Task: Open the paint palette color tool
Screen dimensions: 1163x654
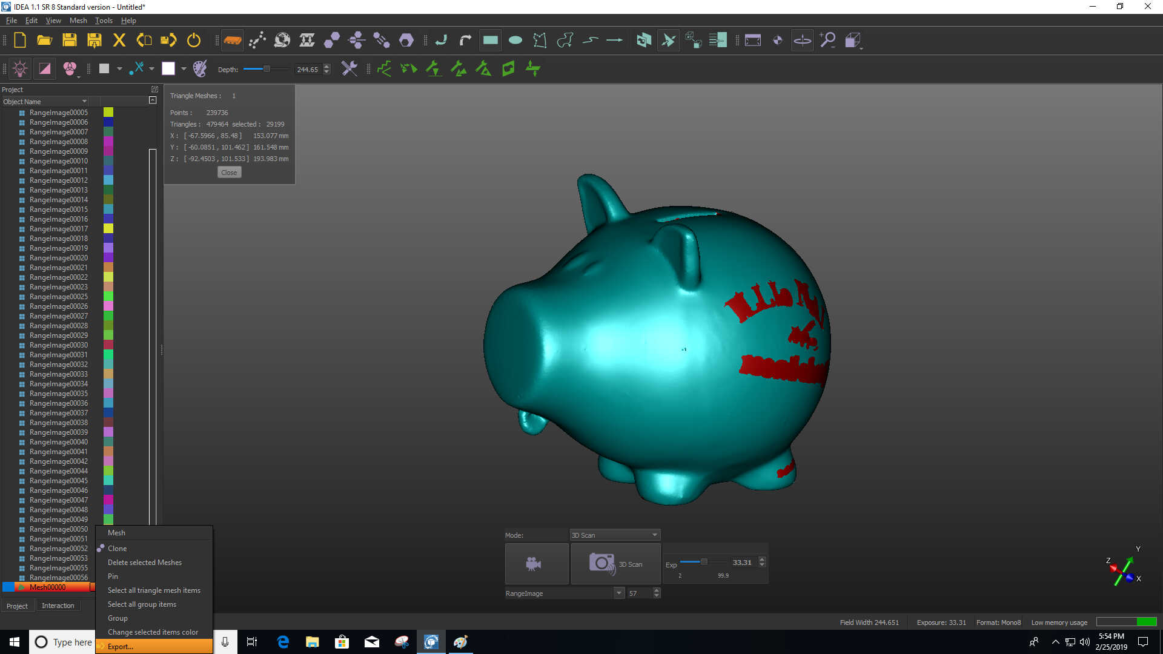Action: click(x=200, y=69)
